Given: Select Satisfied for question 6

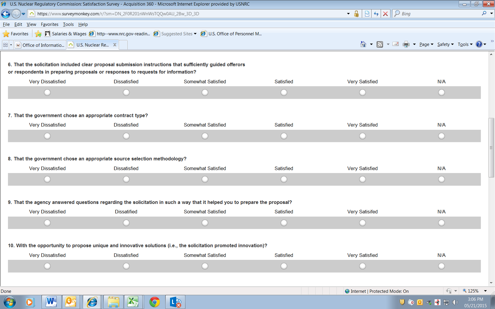Looking at the screenshot, I should [284, 92].
